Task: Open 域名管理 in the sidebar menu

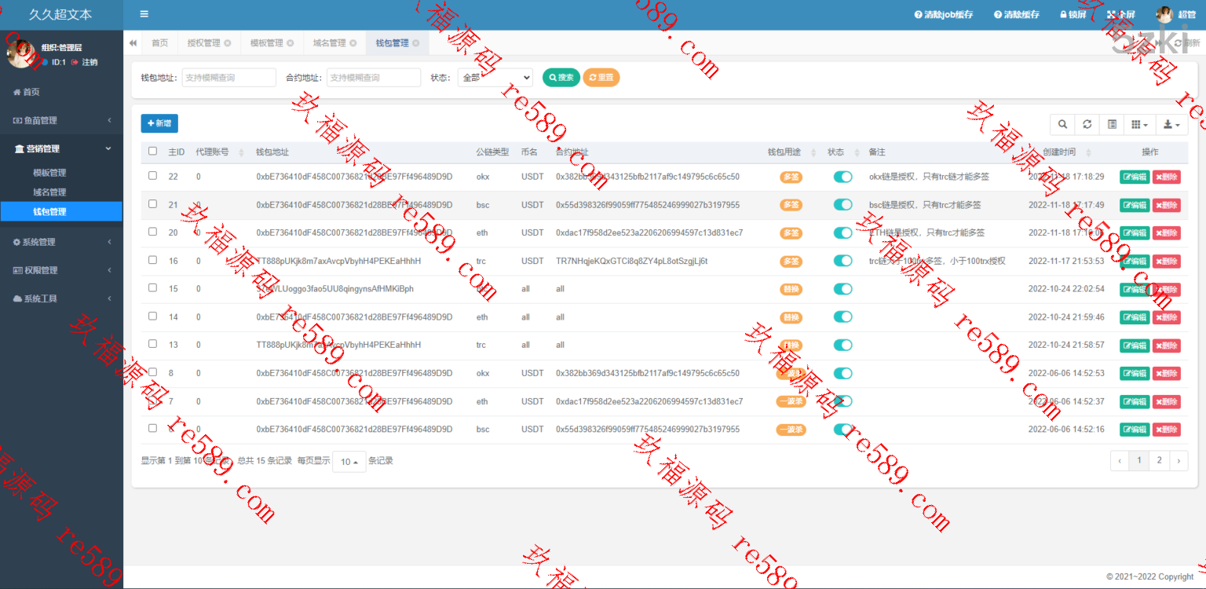Action: [x=49, y=192]
